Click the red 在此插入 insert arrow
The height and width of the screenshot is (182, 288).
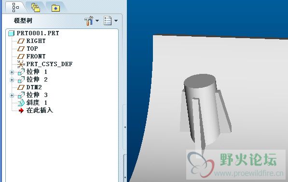21,111
